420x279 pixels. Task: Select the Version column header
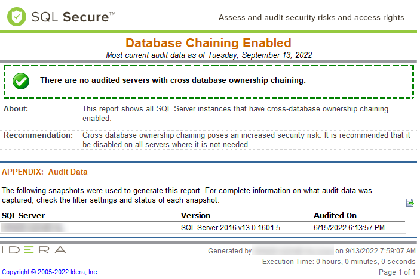point(195,215)
